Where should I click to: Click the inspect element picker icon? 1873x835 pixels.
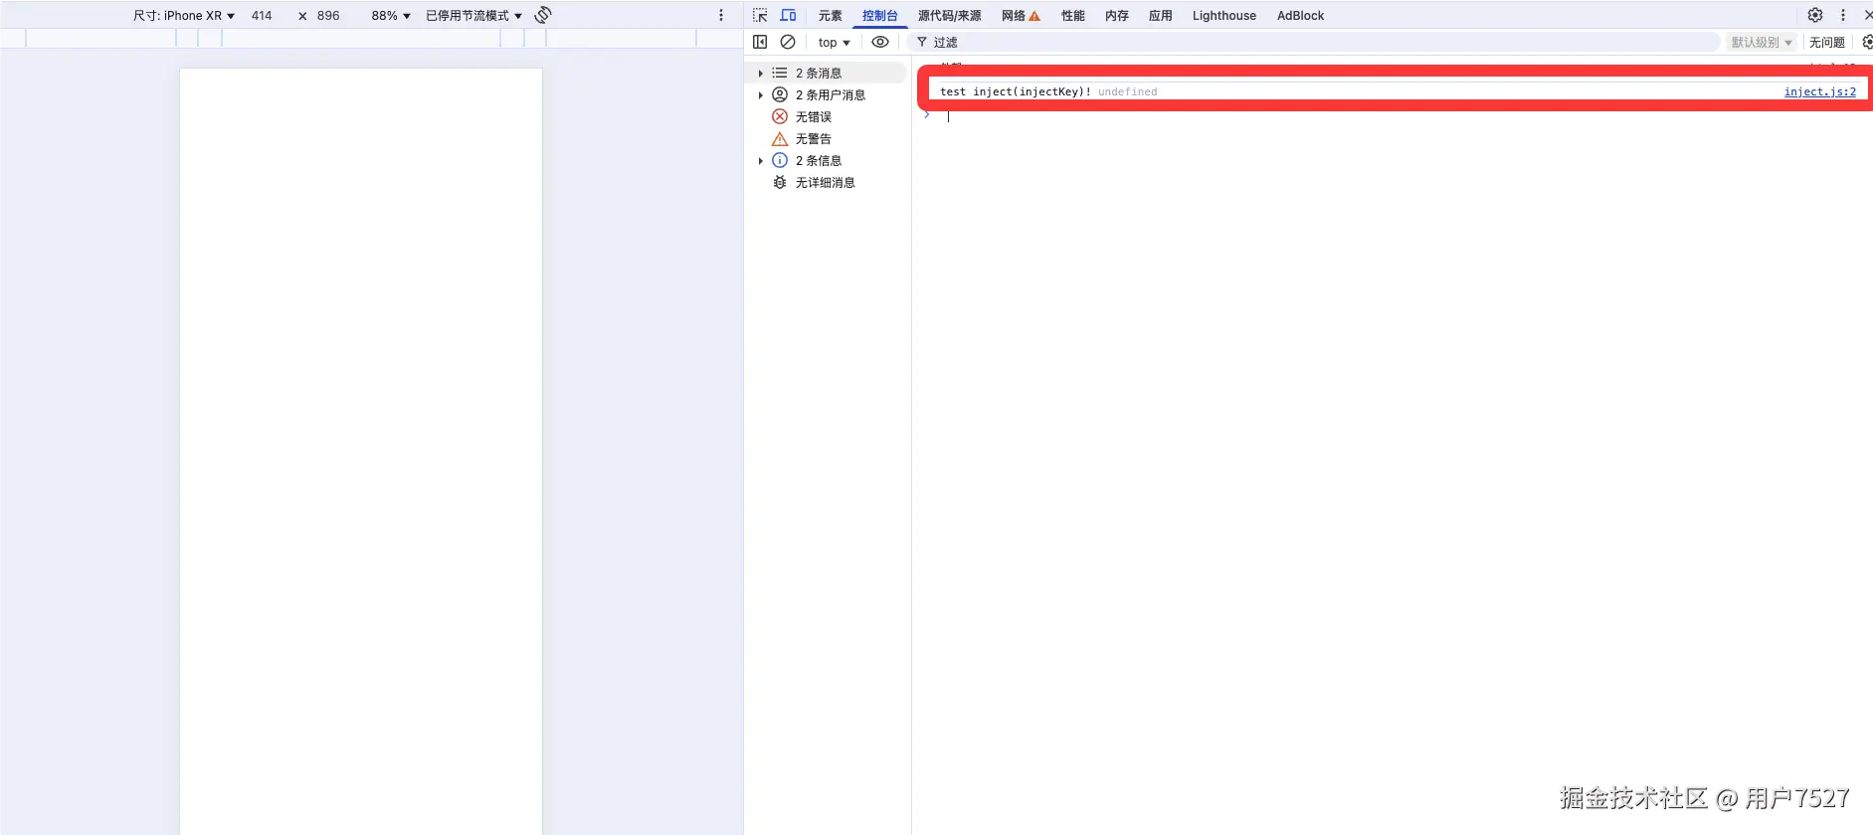pyautogui.click(x=760, y=15)
